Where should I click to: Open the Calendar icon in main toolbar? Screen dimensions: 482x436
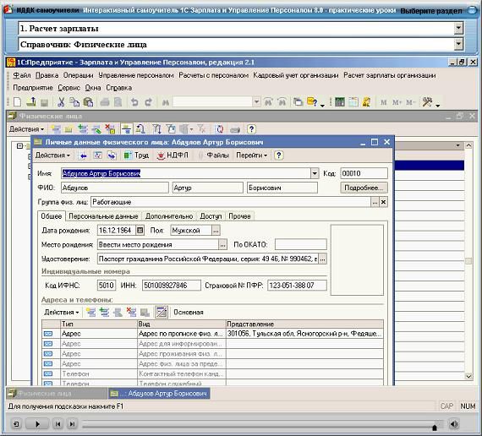click(x=353, y=101)
